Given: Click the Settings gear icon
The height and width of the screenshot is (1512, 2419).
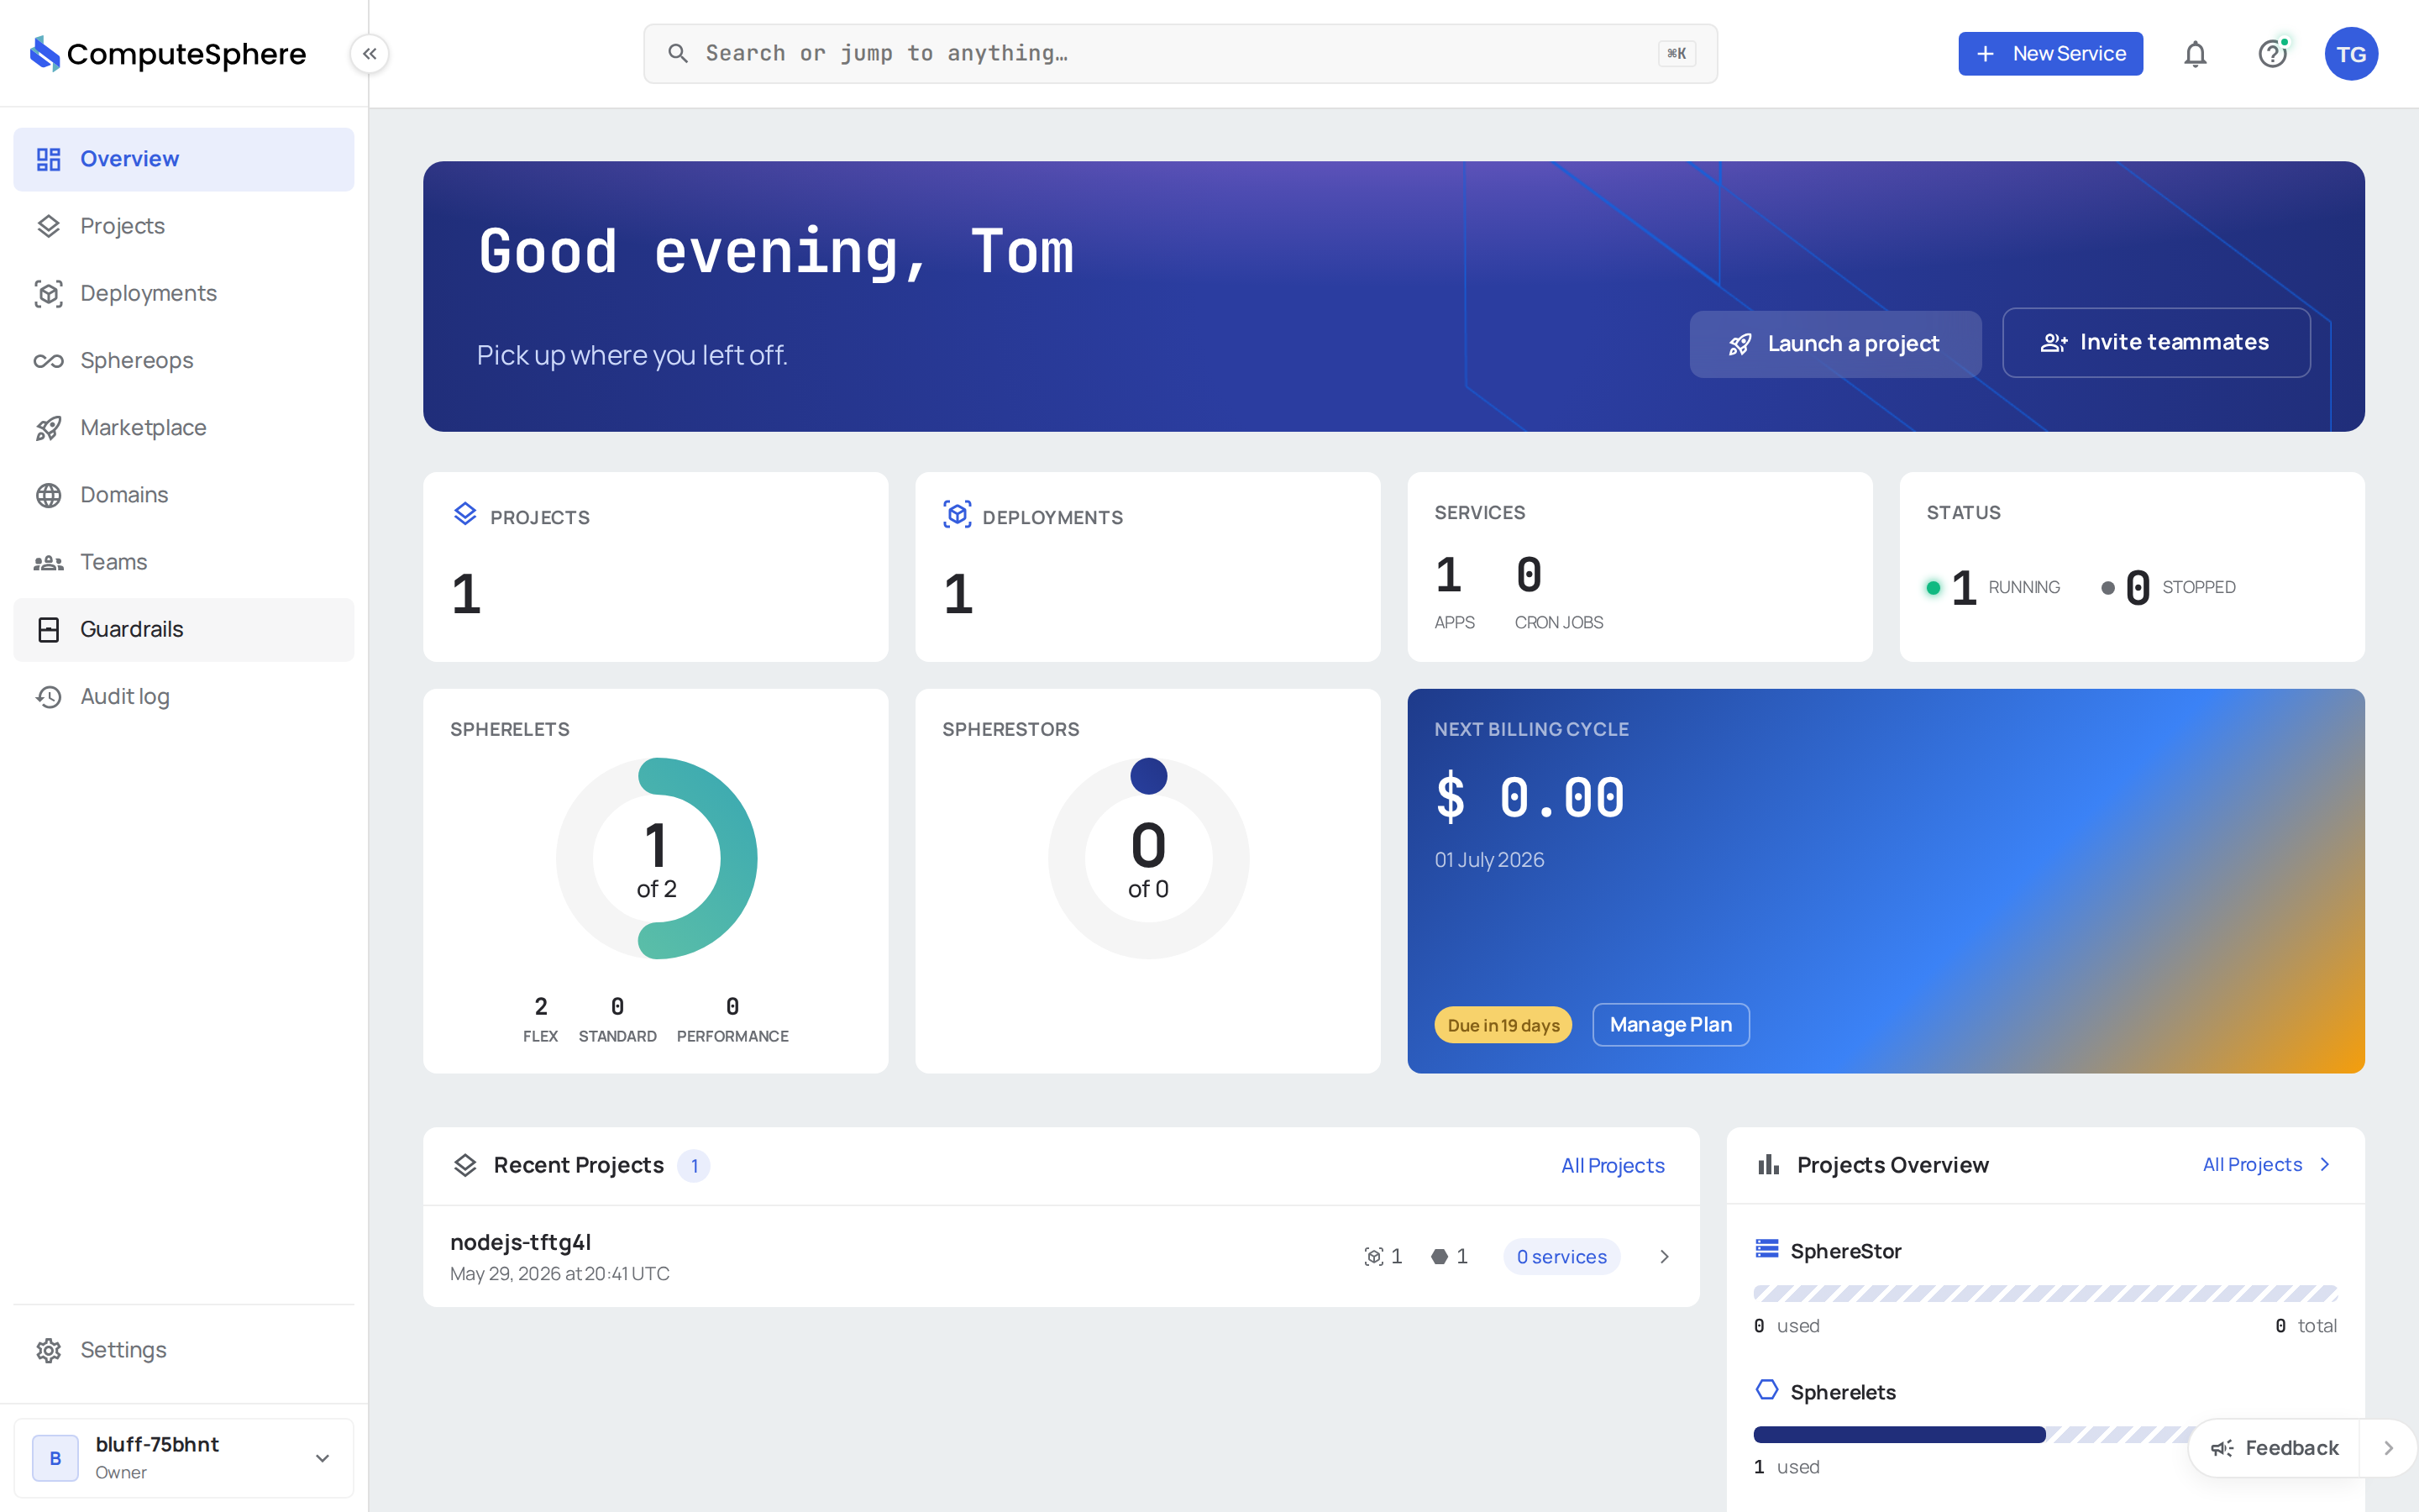Looking at the screenshot, I should tap(49, 1350).
